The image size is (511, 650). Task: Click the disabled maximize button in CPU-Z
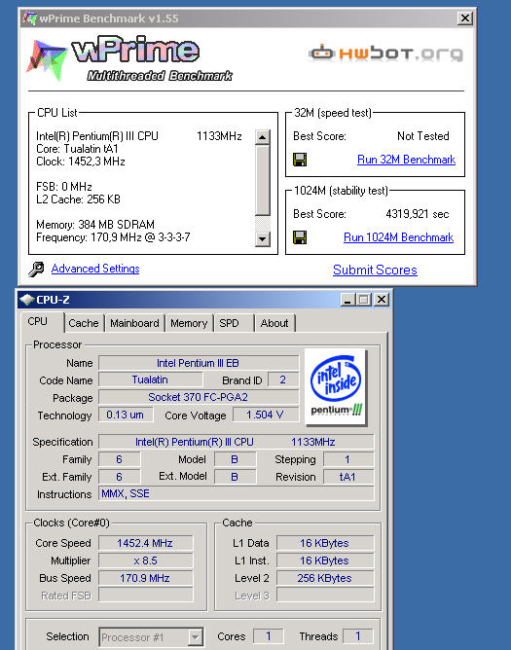click(x=364, y=300)
